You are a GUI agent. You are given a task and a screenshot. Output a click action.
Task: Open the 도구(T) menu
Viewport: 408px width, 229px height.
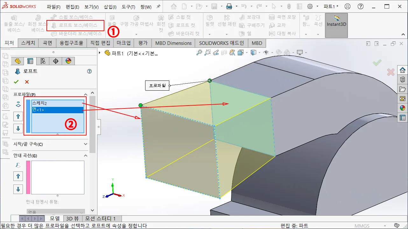click(x=128, y=7)
